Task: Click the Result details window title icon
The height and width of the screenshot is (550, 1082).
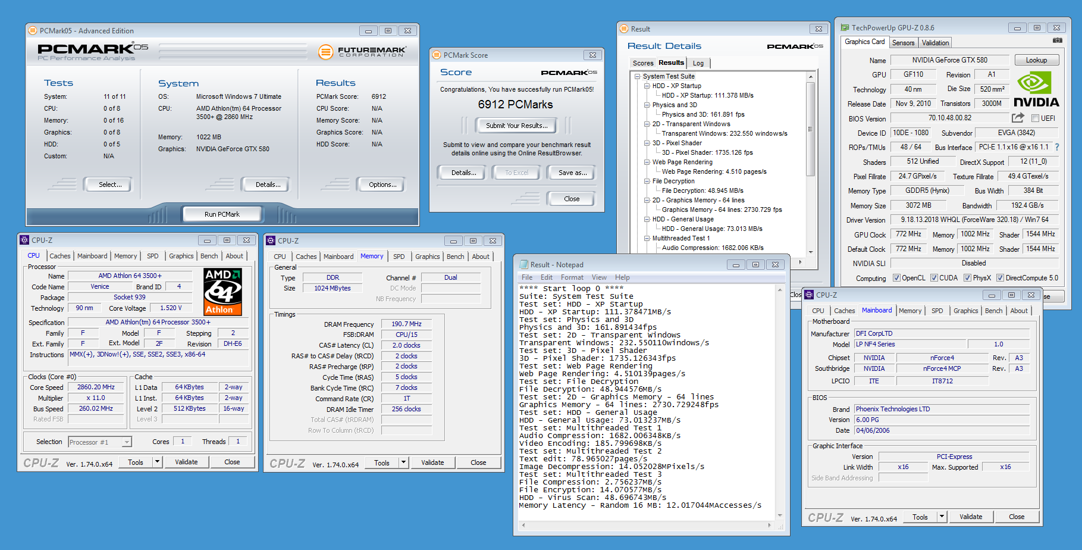Action: [x=624, y=29]
